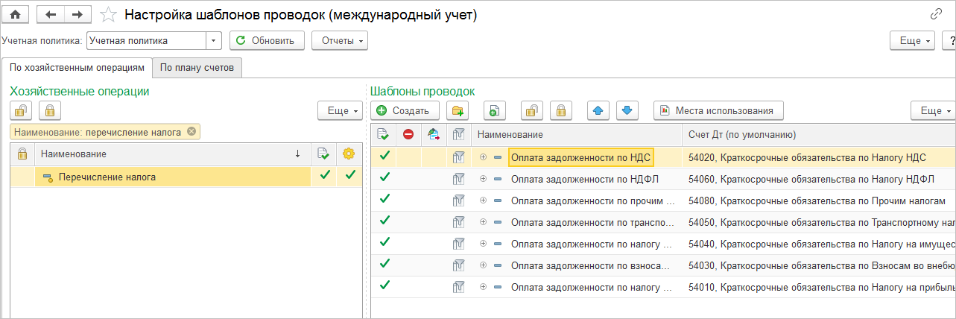Select the По хозяйственным операциям tab
The height and width of the screenshot is (319, 956).
(x=77, y=67)
